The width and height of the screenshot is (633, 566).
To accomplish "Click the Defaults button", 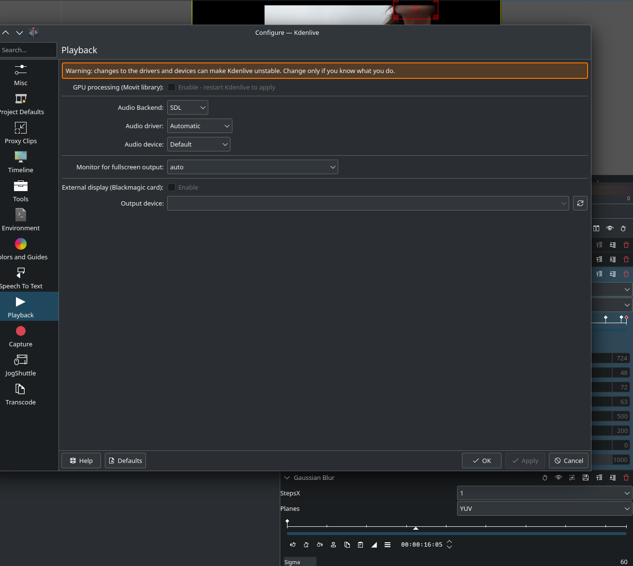I will coord(125,461).
